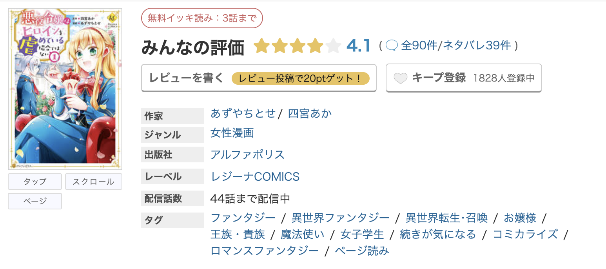Click the レビュー投稿で20ptゲット badge

coord(302,78)
